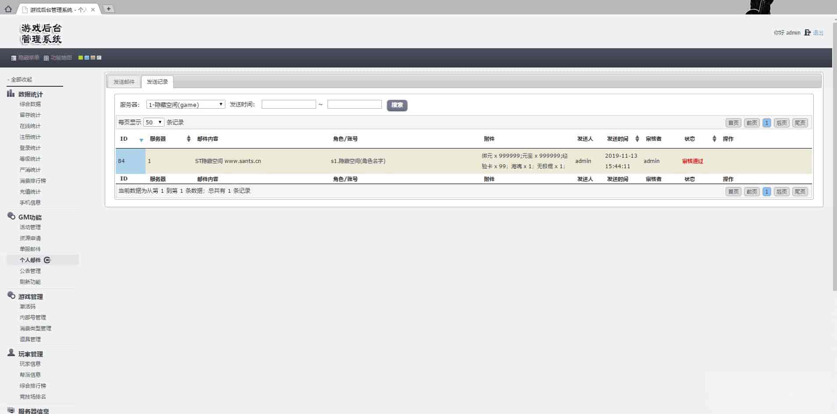
Task: Click the 玩家管理 person icon
Action: click(x=11, y=353)
